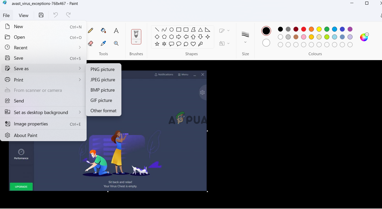Activate the Magnifier zoom tool

(x=116, y=43)
